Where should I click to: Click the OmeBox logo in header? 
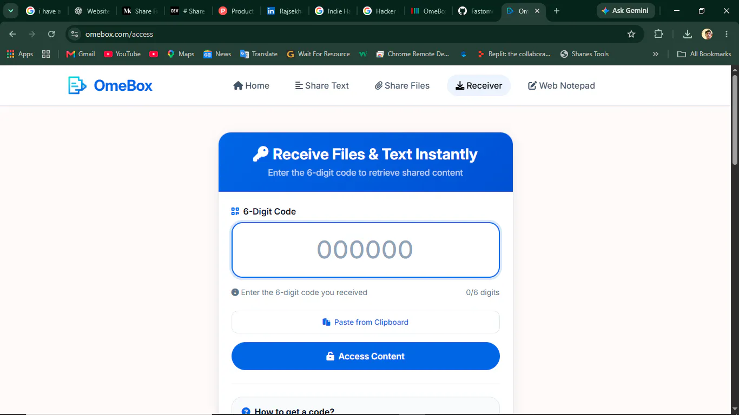(x=110, y=85)
